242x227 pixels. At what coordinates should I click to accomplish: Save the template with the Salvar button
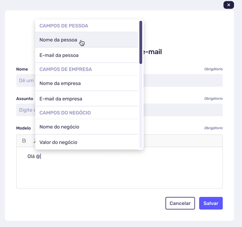pyautogui.click(x=211, y=203)
